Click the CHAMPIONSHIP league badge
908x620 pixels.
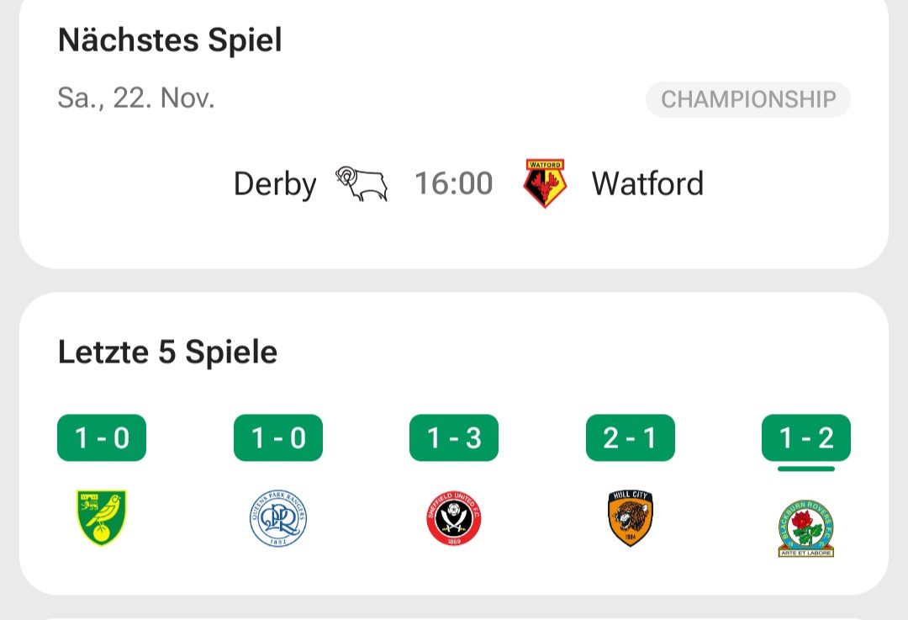coord(748,99)
